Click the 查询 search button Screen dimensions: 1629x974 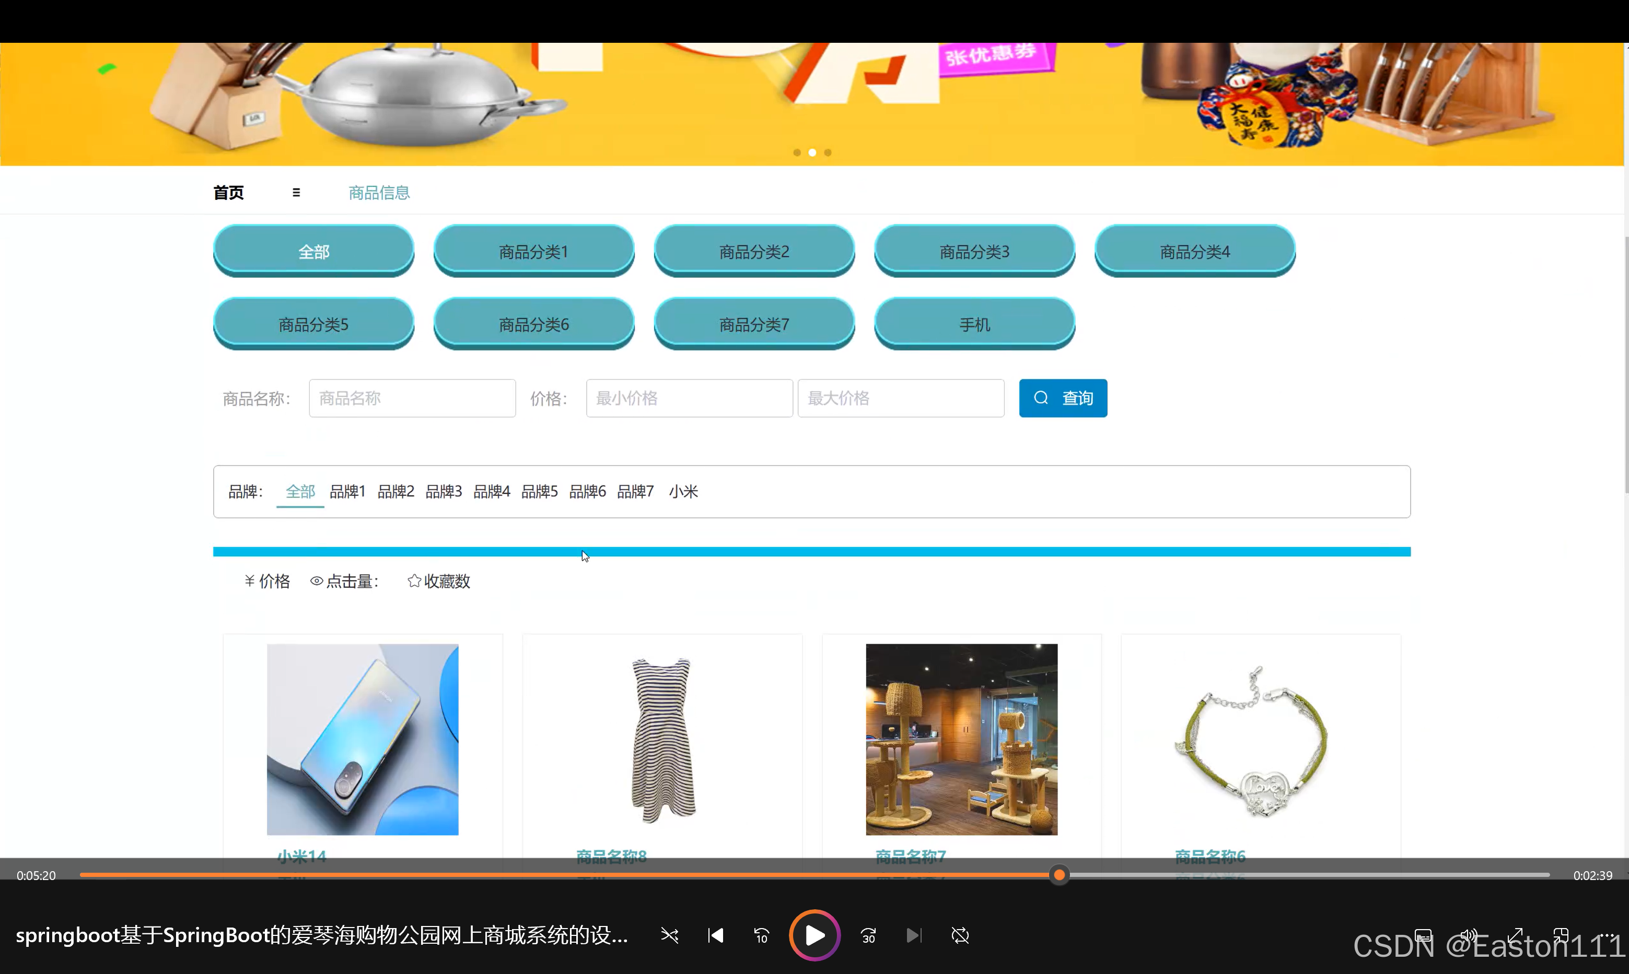pos(1063,398)
